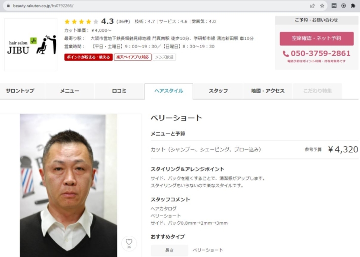Click the 4.3 rating score
The height and width of the screenshot is (257, 360).
point(107,21)
